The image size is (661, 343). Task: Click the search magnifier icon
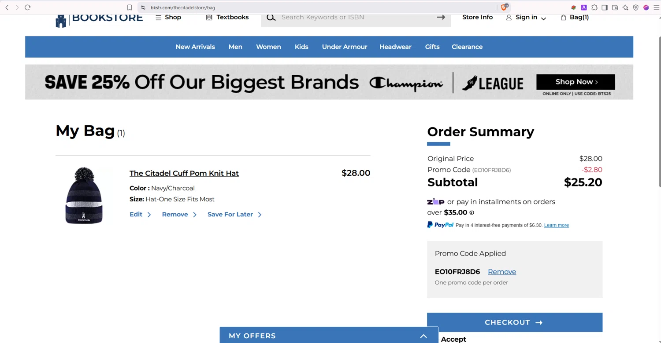coord(271,18)
